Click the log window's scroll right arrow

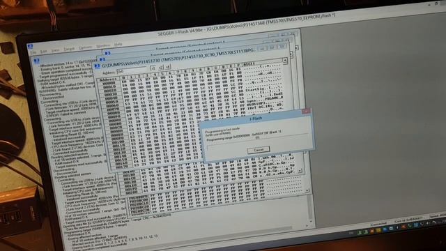click(307, 225)
